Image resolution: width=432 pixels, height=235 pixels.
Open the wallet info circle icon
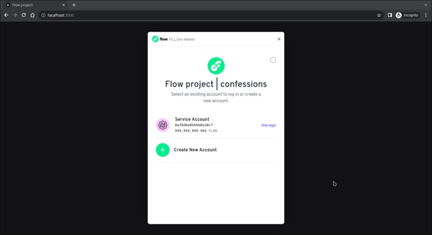click(x=273, y=60)
